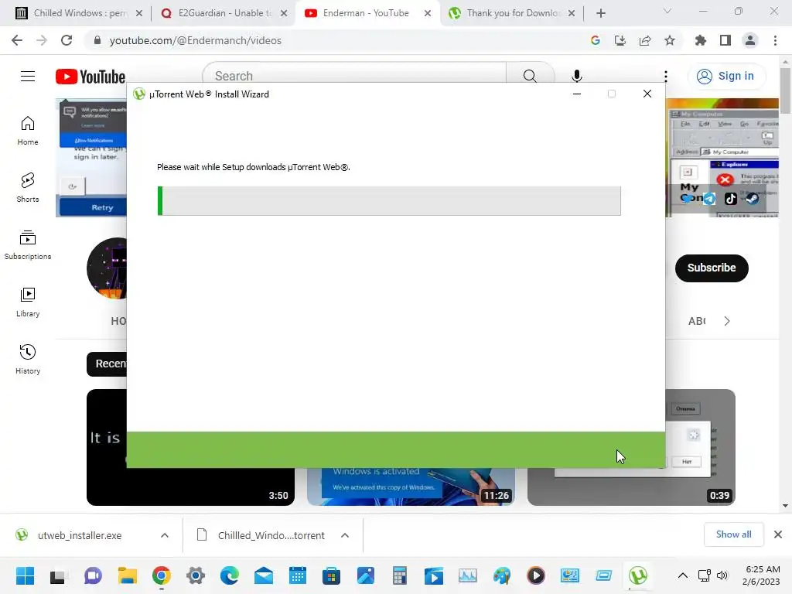The width and height of the screenshot is (792, 594).
Task: Open the 3:50 video thumbnail
Action: coord(190,487)
